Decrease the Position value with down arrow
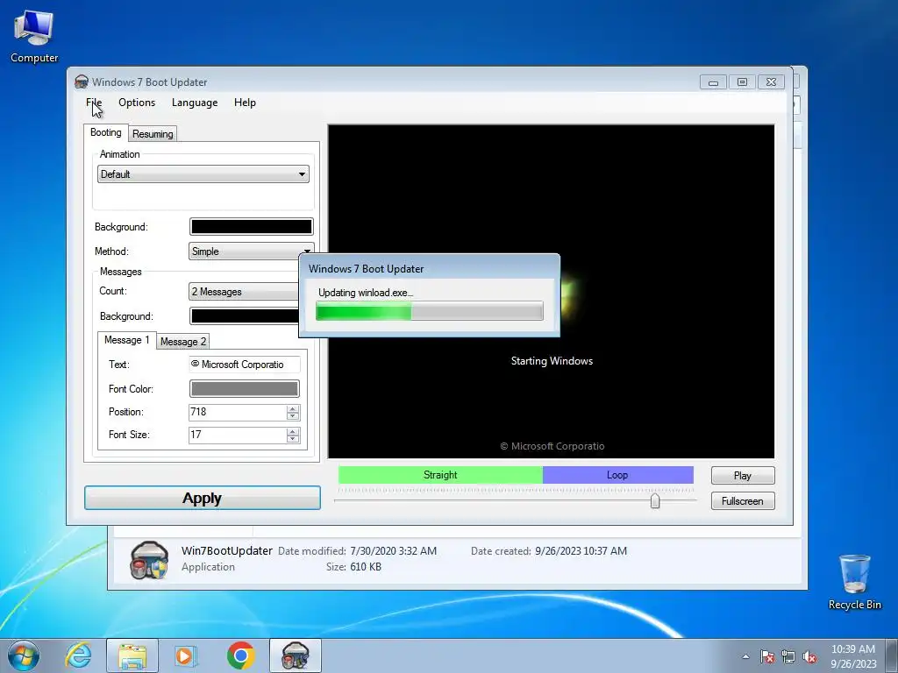The width and height of the screenshot is (898, 673). 293,416
